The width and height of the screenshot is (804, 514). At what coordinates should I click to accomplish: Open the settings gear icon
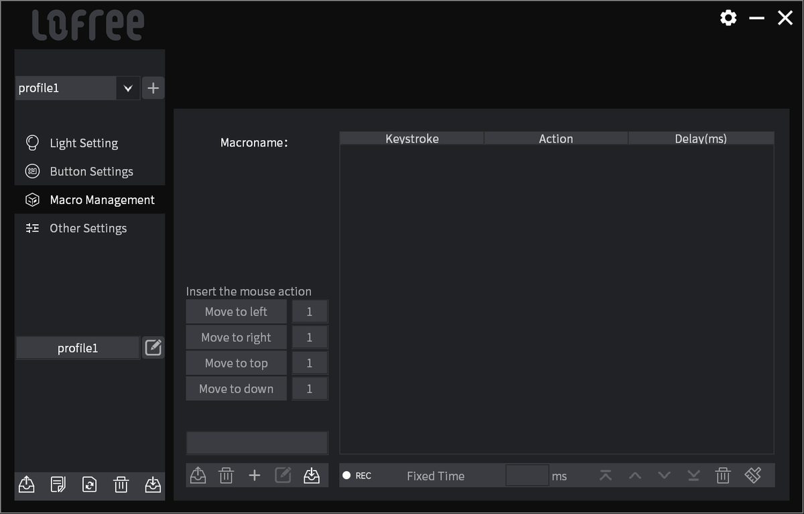click(x=728, y=18)
